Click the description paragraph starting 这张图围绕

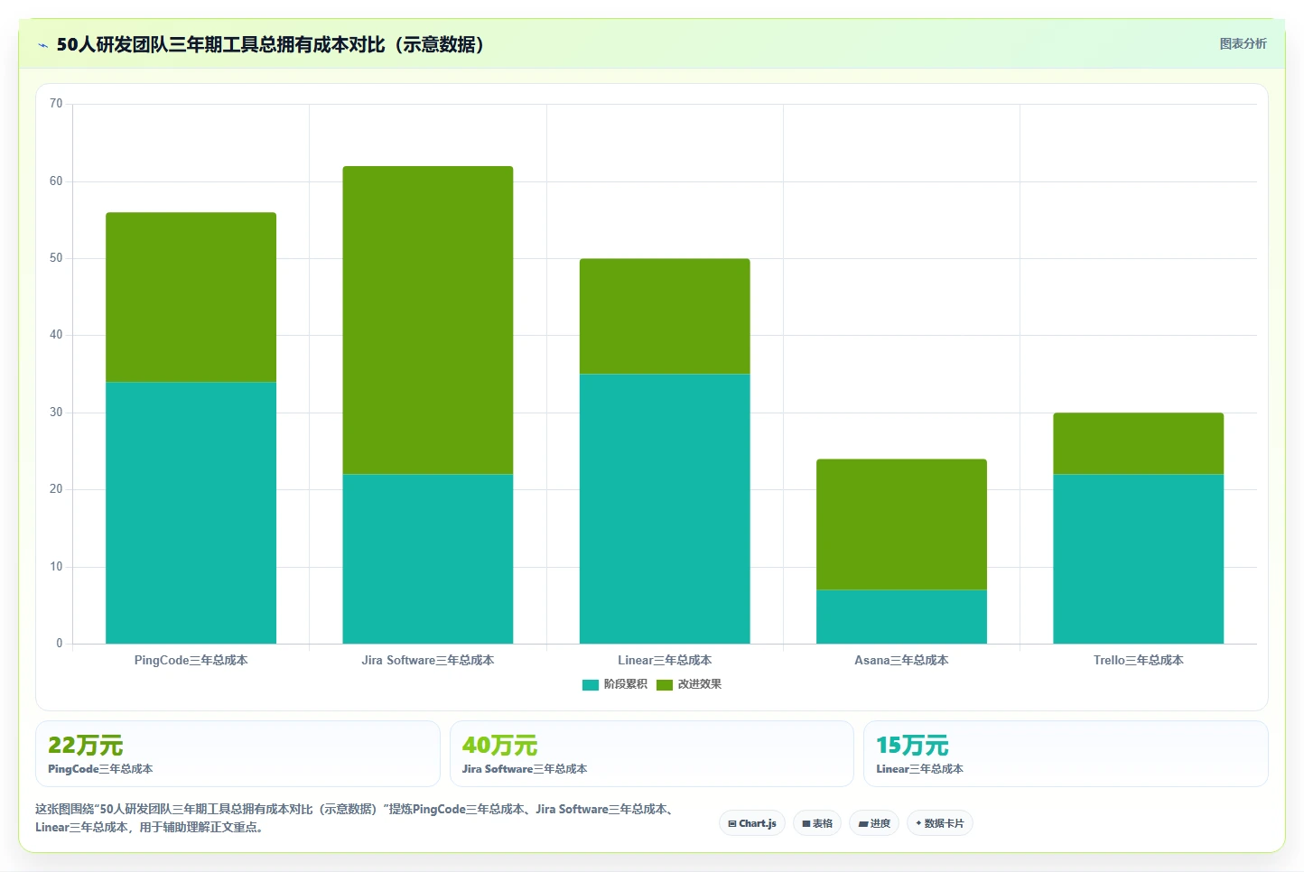pos(356,818)
